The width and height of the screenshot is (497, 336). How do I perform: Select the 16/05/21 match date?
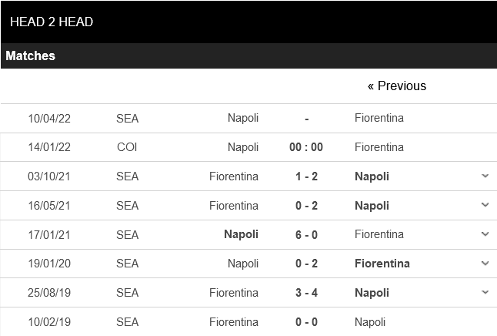click(x=48, y=205)
